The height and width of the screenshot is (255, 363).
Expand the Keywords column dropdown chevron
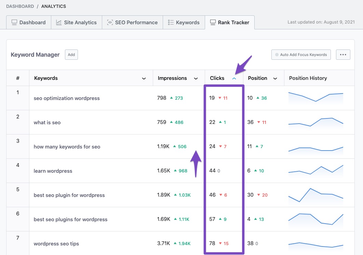(144, 79)
